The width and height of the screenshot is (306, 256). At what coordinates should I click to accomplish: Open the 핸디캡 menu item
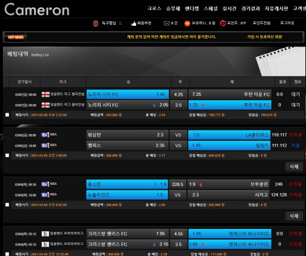(x=192, y=8)
